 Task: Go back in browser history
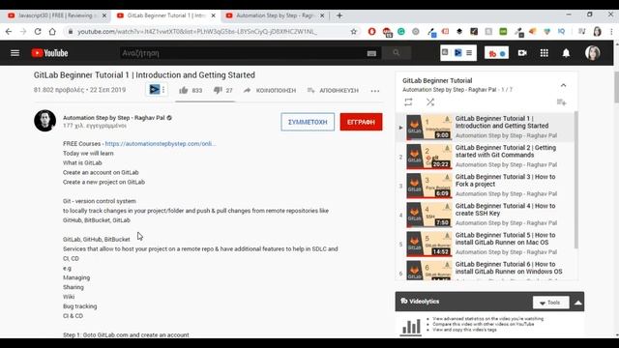coord(9,32)
